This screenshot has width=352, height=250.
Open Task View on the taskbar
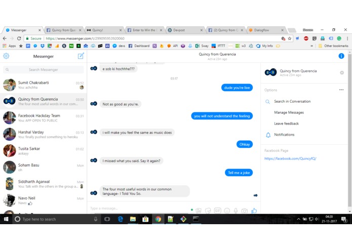point(107,219)
